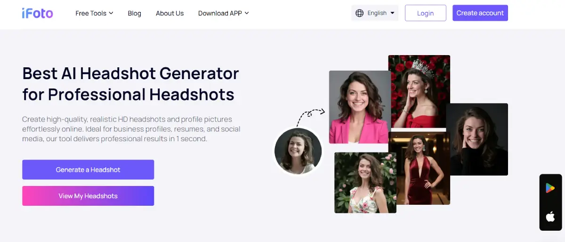Open View My Headshots
This screenshot has width=565, height=242.
(x=88, y=196)
